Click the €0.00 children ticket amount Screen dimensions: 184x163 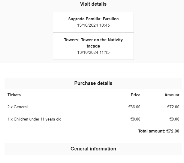pyautogui.click(x=174, y=119)
